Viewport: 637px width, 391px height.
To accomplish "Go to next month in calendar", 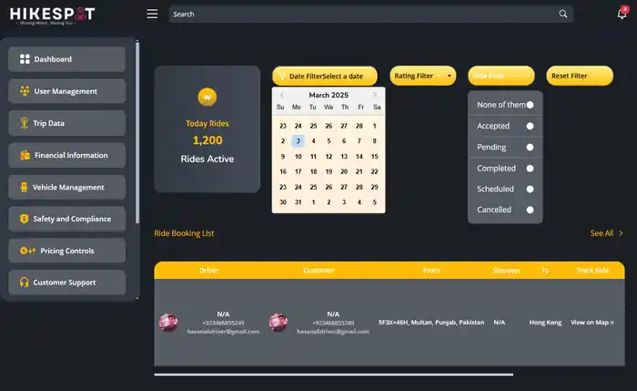I will click(375, 95).
